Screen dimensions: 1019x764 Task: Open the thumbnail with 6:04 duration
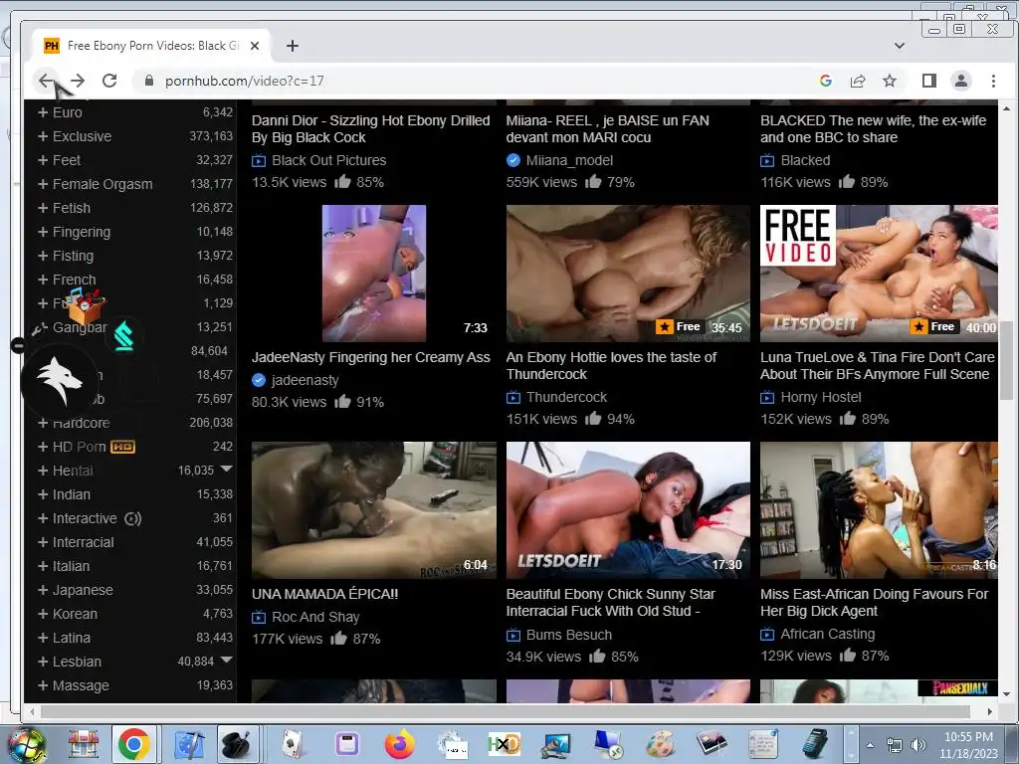click(x=374, y=510)
